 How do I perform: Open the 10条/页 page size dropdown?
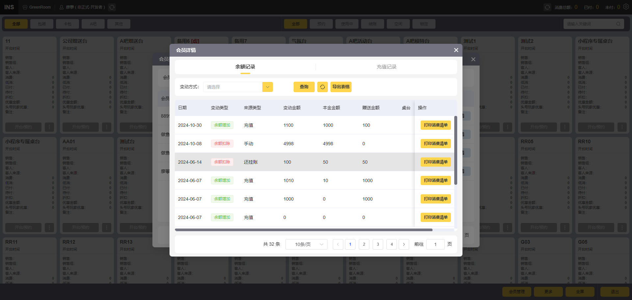(306, 244)
